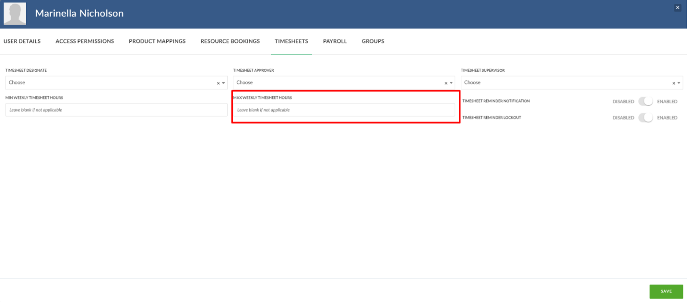Clear the Timesheet Approver selection
The height and width of the screenshot is (303, 689).
click(x=446, y=83)
